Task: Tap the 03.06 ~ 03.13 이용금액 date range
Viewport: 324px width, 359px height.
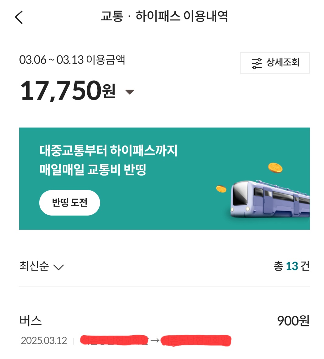Action: (x=72, y=60)
